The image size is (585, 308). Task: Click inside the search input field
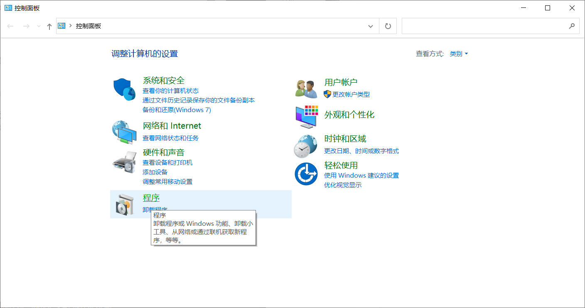click(x=478, y=26)
